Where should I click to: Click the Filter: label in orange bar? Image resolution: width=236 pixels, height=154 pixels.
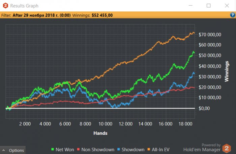(6, 15)
